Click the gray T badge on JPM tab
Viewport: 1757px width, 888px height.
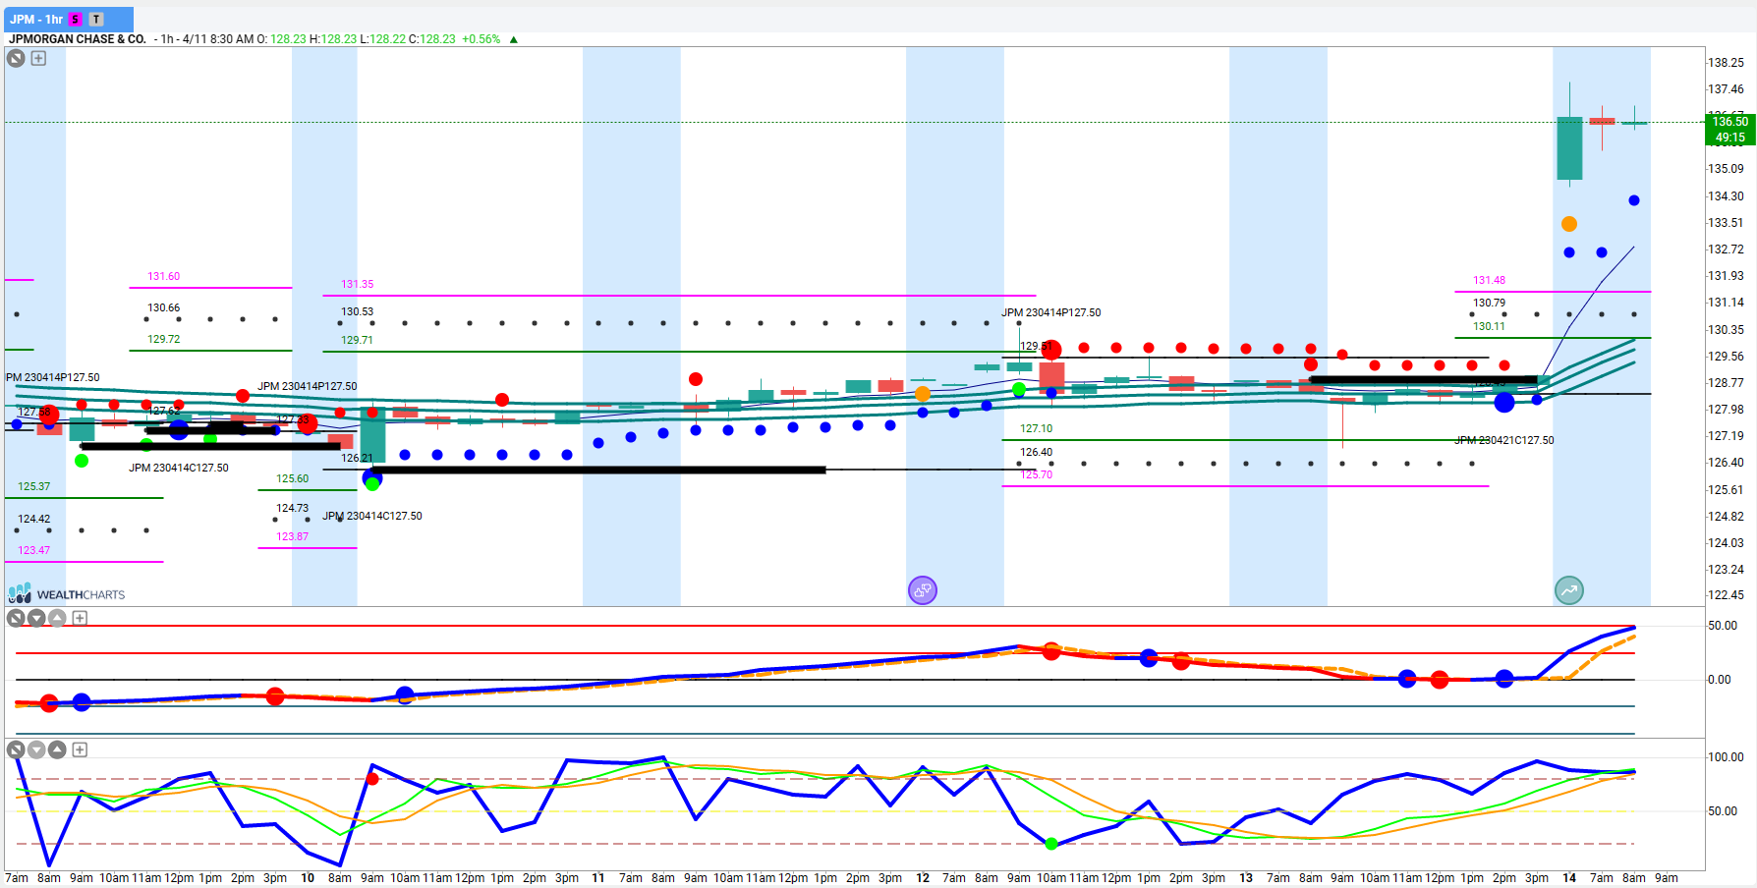coord(96,20)
